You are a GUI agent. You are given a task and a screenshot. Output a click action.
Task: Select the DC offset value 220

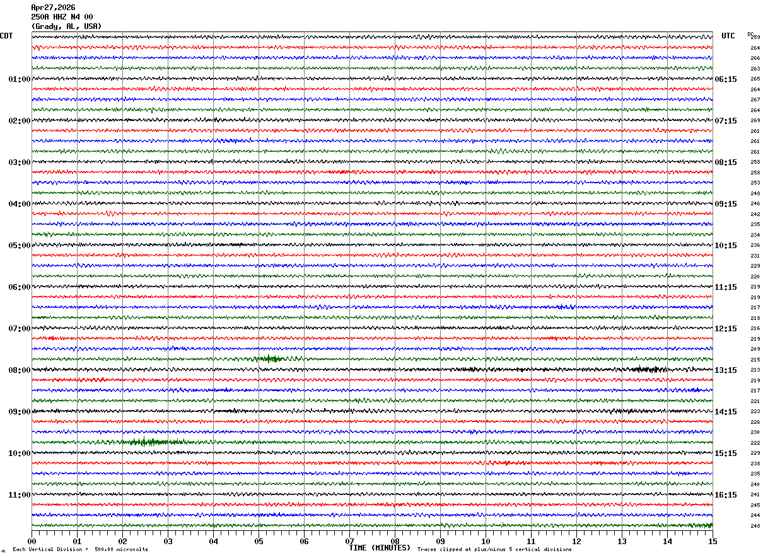click(755, 276)
